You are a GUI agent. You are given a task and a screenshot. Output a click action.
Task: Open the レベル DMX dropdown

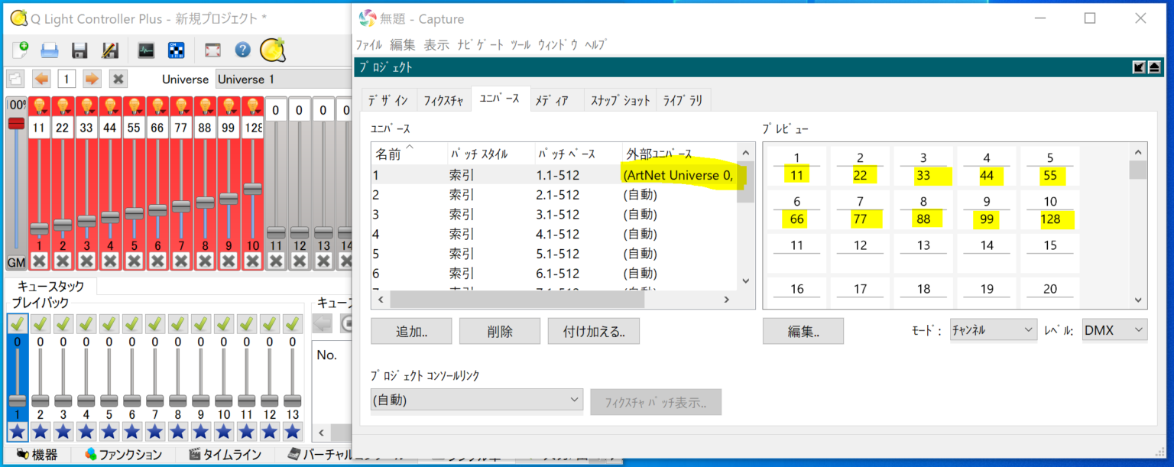tap(1114, 329)
